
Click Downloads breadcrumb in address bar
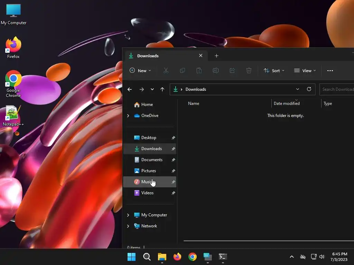point(196,89)
